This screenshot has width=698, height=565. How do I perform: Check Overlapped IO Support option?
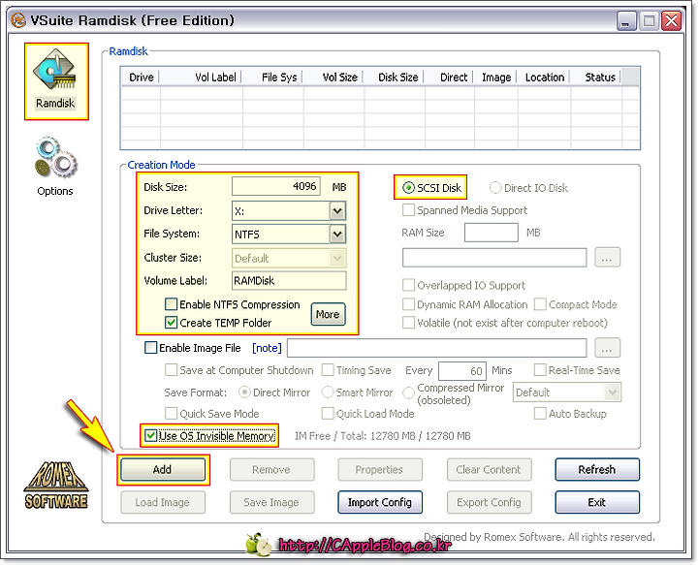point(408,285)
